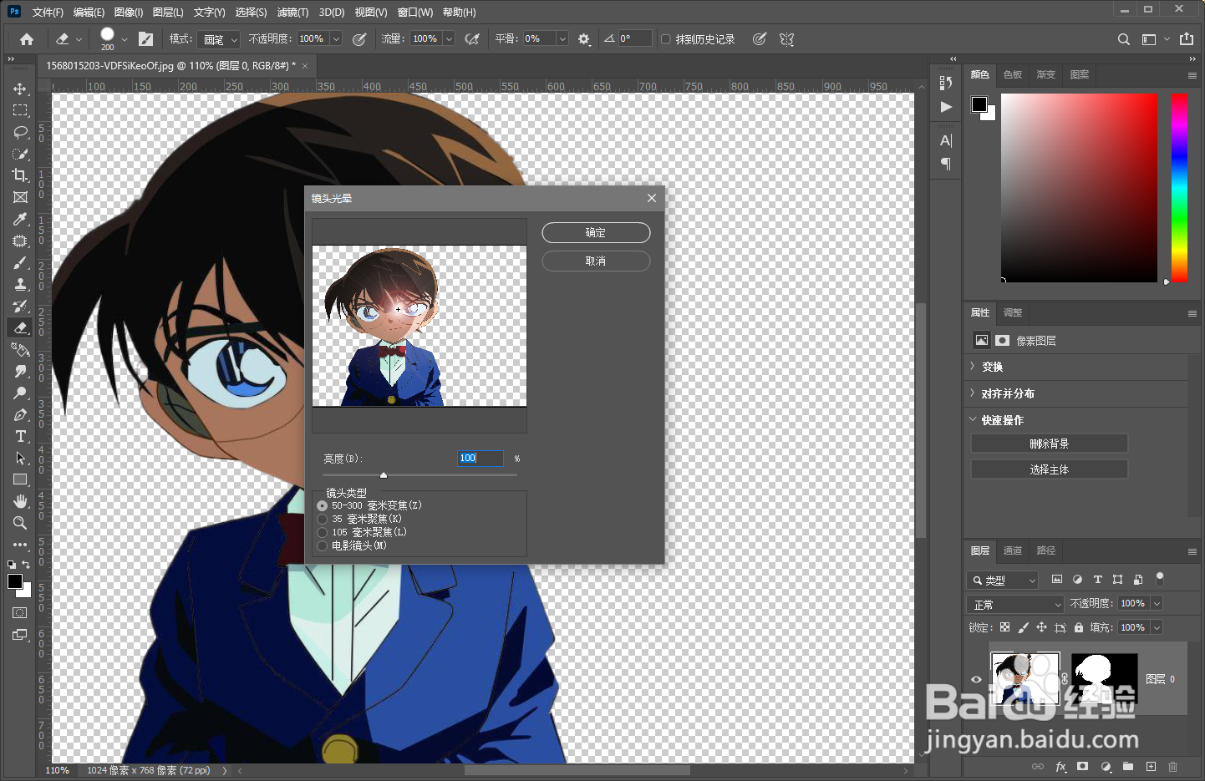Select the Hand tool
The height and width of the screenshot is (781, 1205).
pyautogui.click(x=20, y=501)
